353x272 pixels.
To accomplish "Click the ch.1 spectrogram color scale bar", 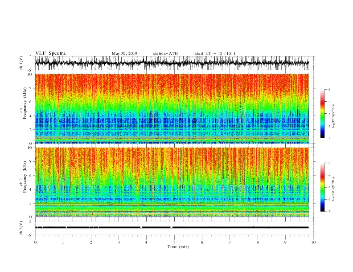I will [x=322, y=114].
